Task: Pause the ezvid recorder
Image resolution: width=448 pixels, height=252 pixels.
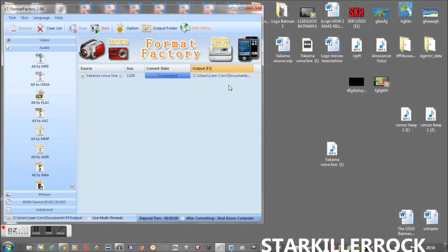Action: click(x=36, y=231)
